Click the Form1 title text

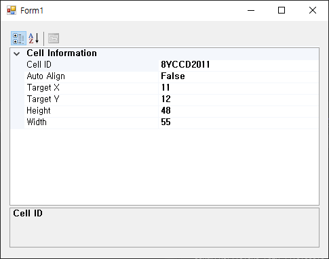point(32,11)
